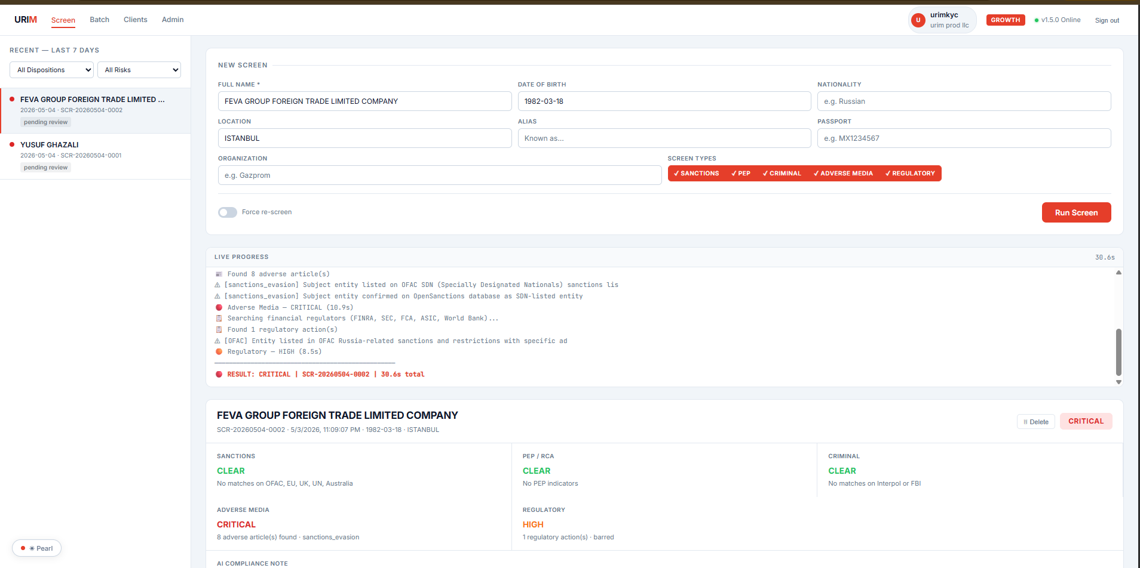Click red circle icon on Adverse Media CRITICAL line
The image size is (1140, 568).
pos(219,308)
